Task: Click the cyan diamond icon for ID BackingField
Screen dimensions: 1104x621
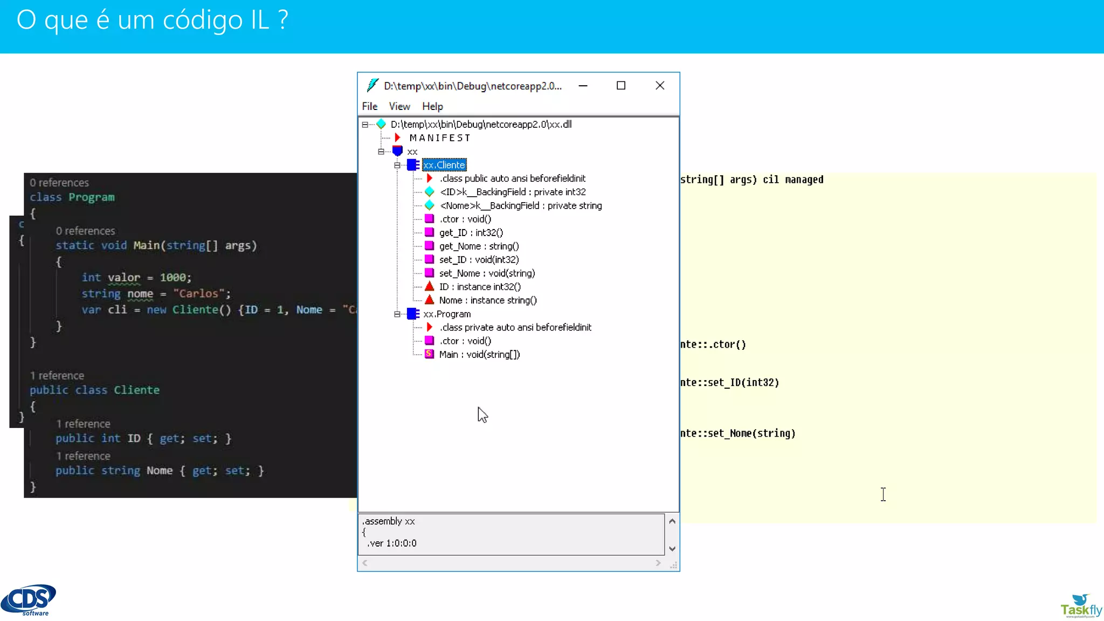Action: coord(430,192)
